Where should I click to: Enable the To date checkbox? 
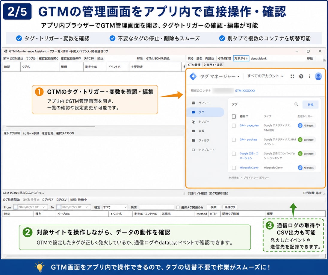tap(59, 207)
